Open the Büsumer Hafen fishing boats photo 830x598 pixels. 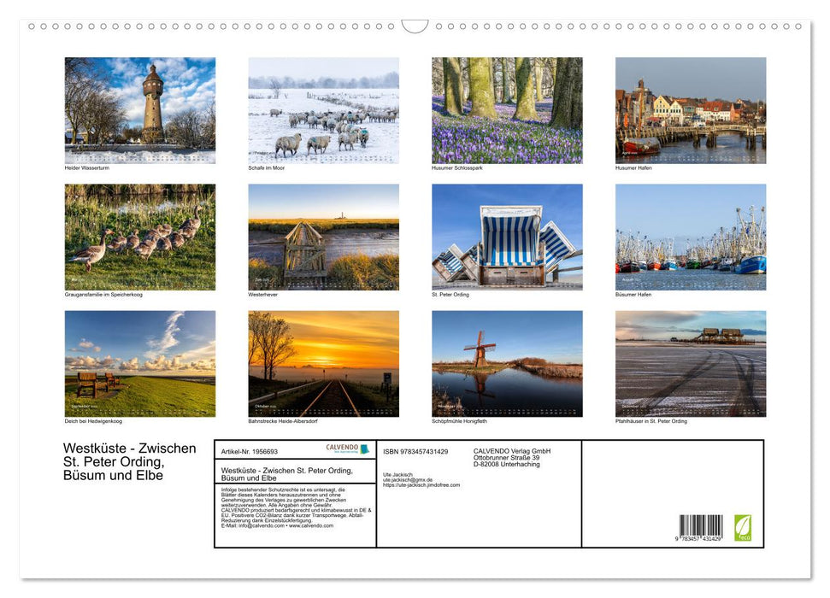[690, 237]
